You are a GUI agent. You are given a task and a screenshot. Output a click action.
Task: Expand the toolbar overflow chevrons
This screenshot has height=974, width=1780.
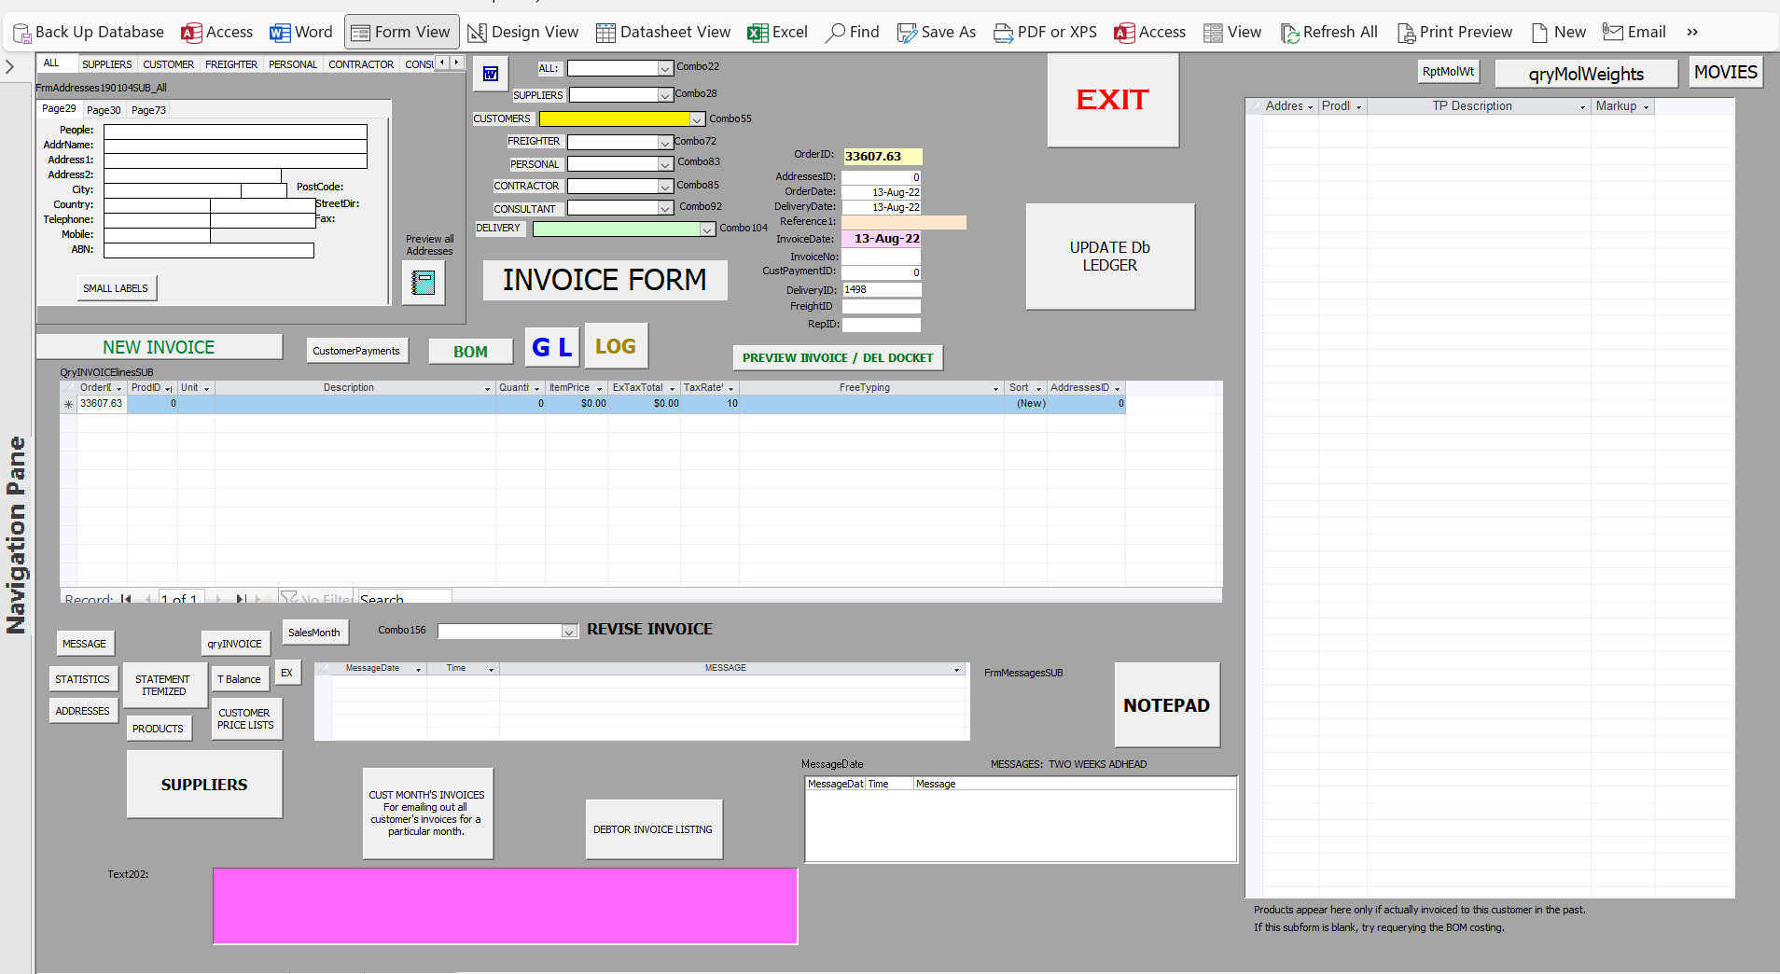[x=1692, y=32]
